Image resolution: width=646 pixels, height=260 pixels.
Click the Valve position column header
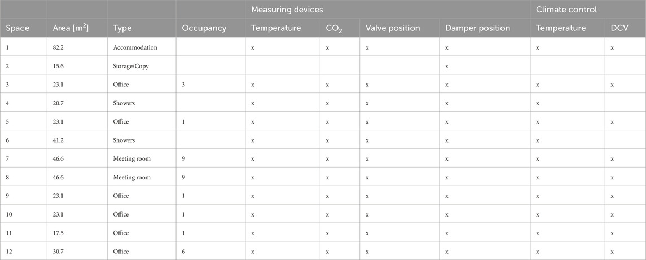click(393, 28)
